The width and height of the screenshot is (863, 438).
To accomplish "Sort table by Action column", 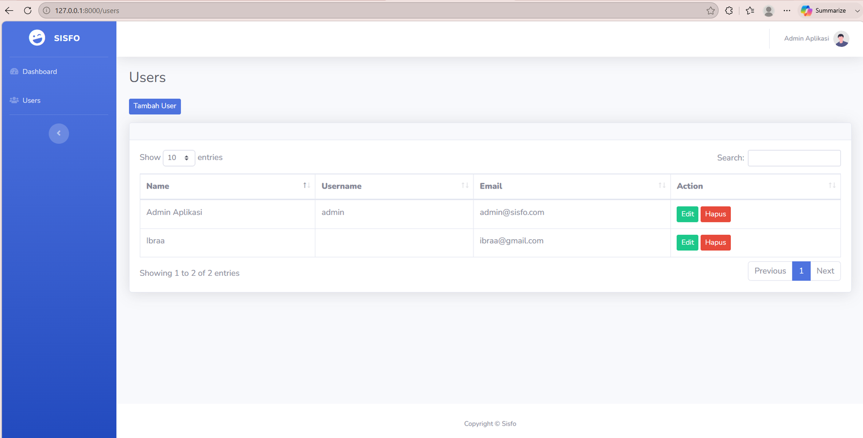I will [x=755, y=186].
